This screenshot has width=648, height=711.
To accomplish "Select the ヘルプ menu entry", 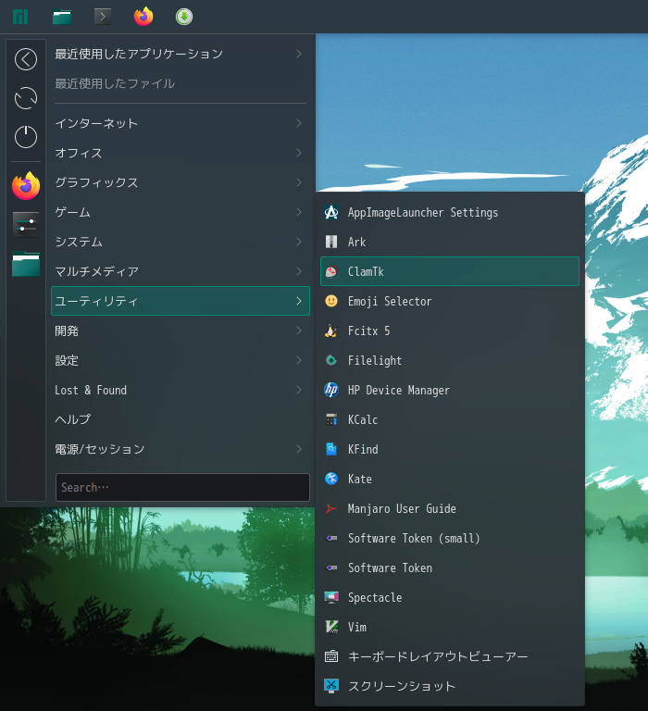I will tap(181, 419).
